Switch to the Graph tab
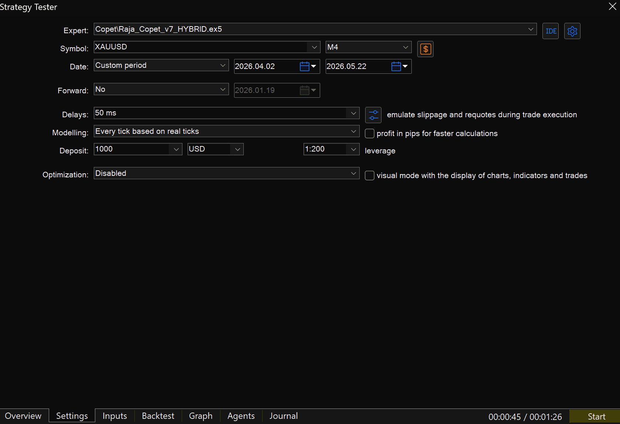 [201, 416]
